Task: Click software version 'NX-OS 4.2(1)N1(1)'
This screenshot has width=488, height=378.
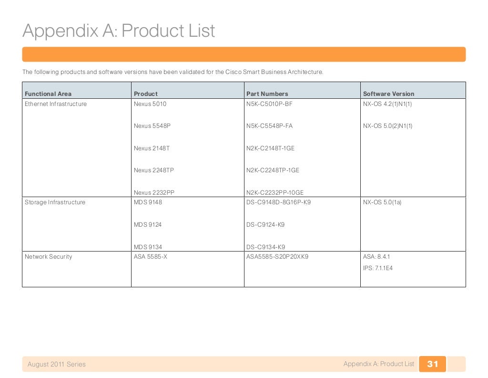Action: [387, 104]
